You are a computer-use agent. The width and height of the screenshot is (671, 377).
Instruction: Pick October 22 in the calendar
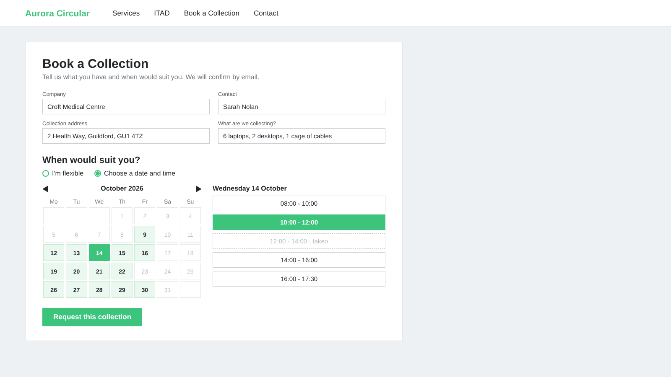coord(122,271)
